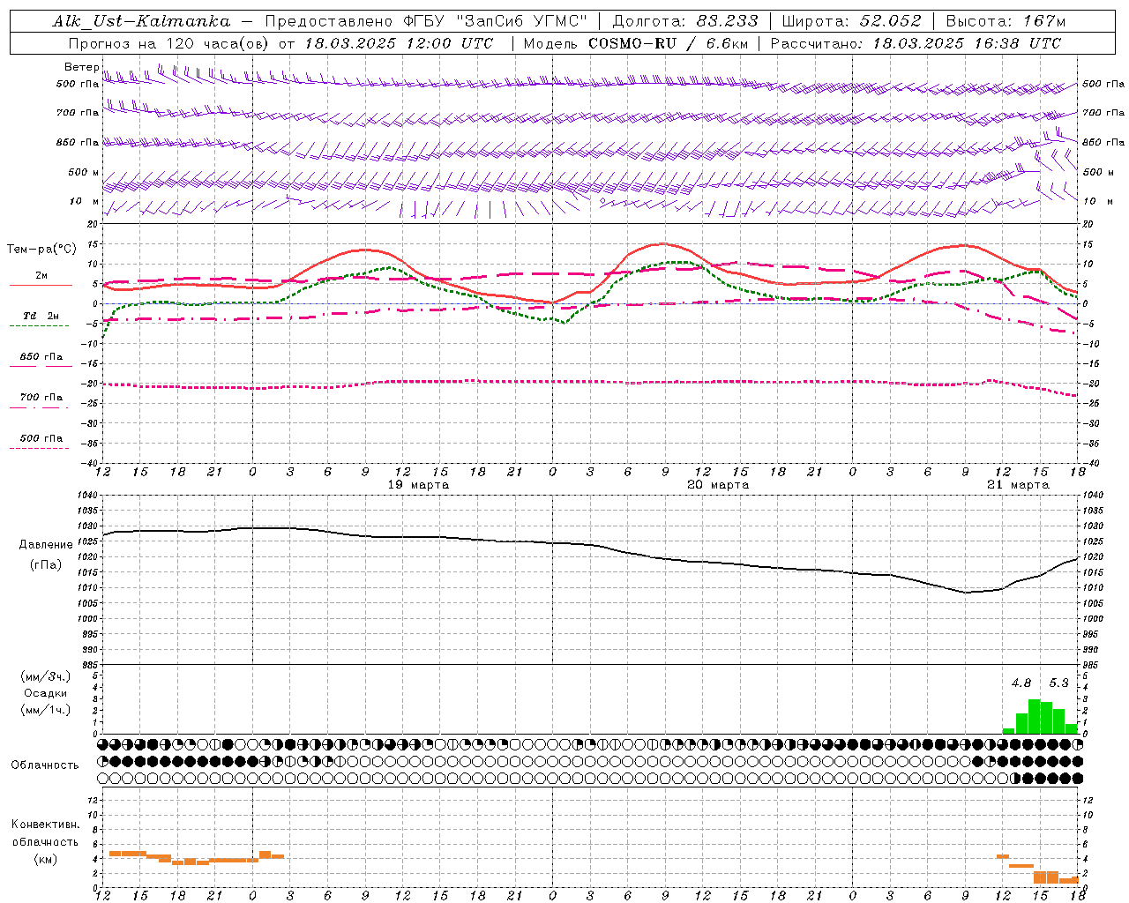This screenshot has width=1129, height=903.
Task: Click the forecast start time 12:00 UTC
Action: pos(449,43)
